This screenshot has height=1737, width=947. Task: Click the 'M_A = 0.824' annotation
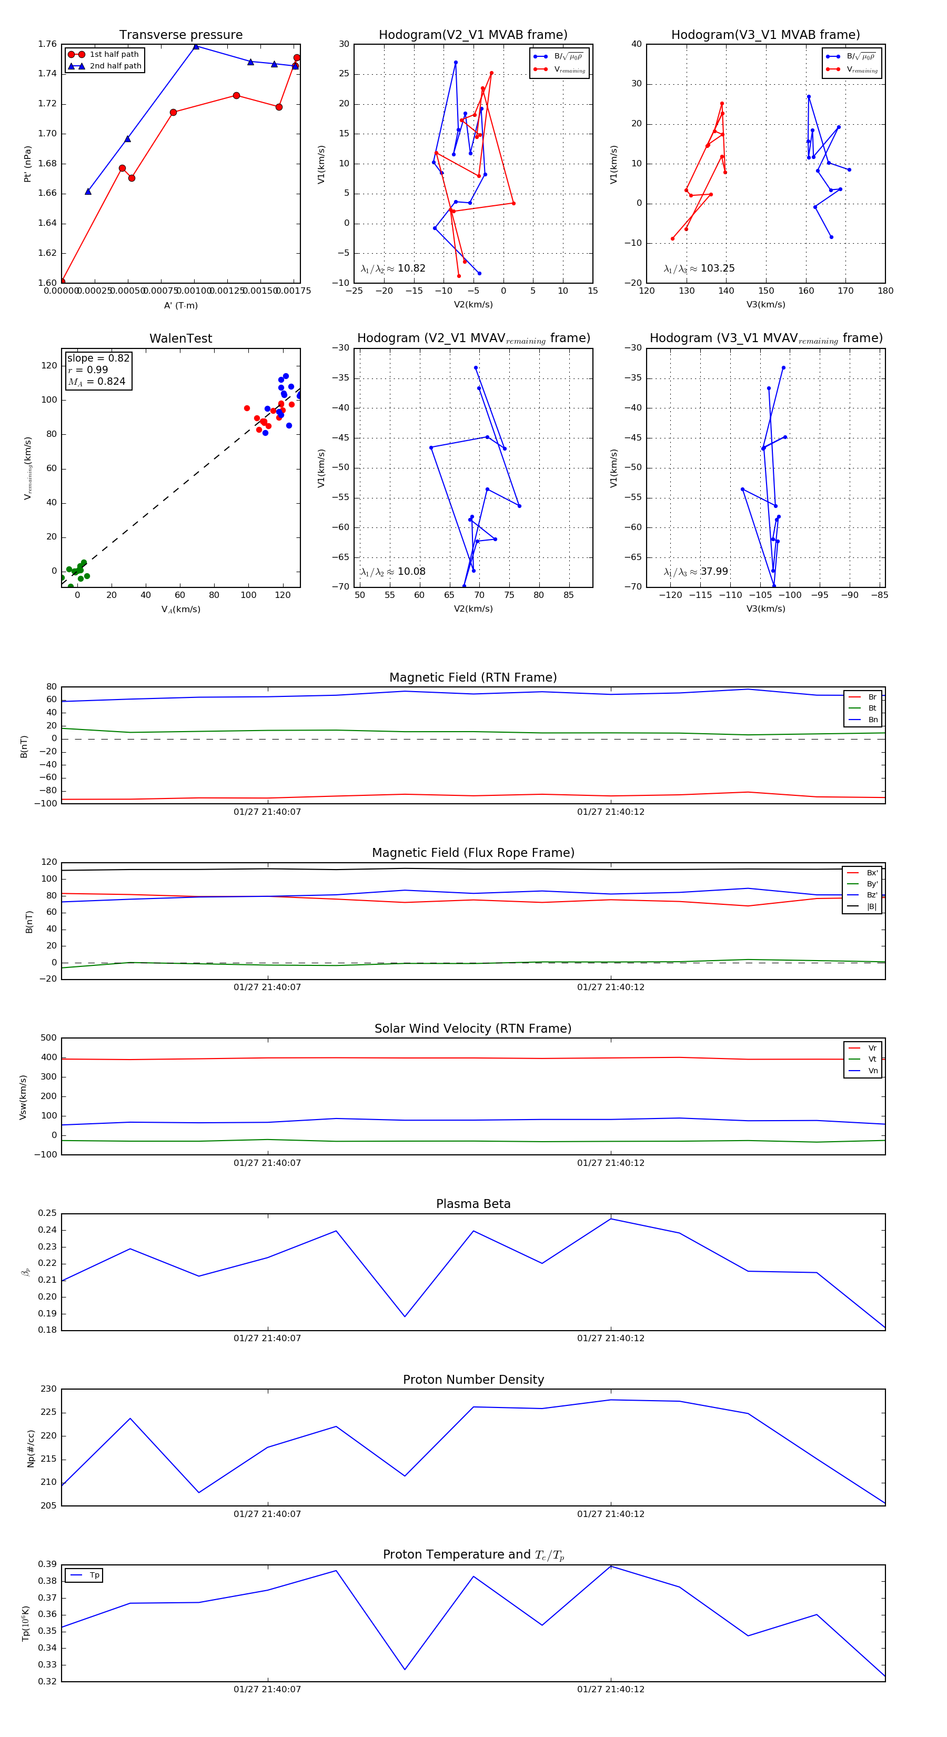click(96, 382)
